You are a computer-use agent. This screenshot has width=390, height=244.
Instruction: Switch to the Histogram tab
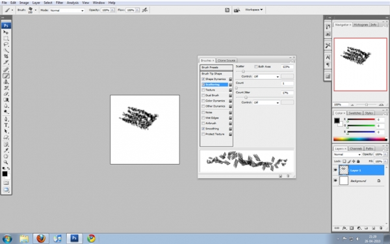pos(361,25)
